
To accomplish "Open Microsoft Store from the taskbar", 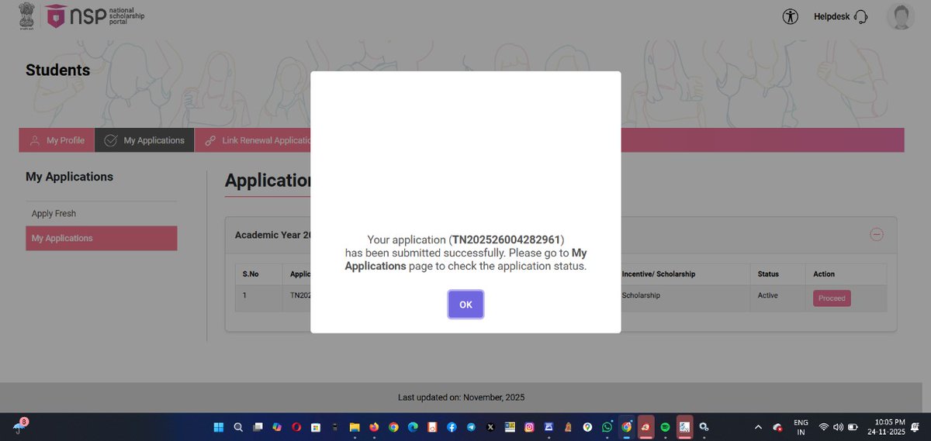I will coord(316,427).
